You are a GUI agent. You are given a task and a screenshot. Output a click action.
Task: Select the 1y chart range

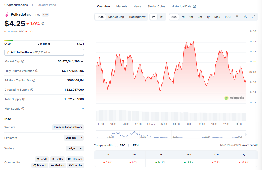tap(208, 17)
